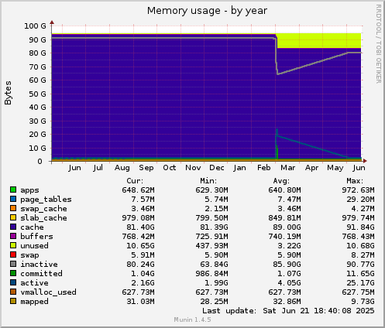Click the RRDTOOL / TOBI OETIKER watermark

click(379, 44)
